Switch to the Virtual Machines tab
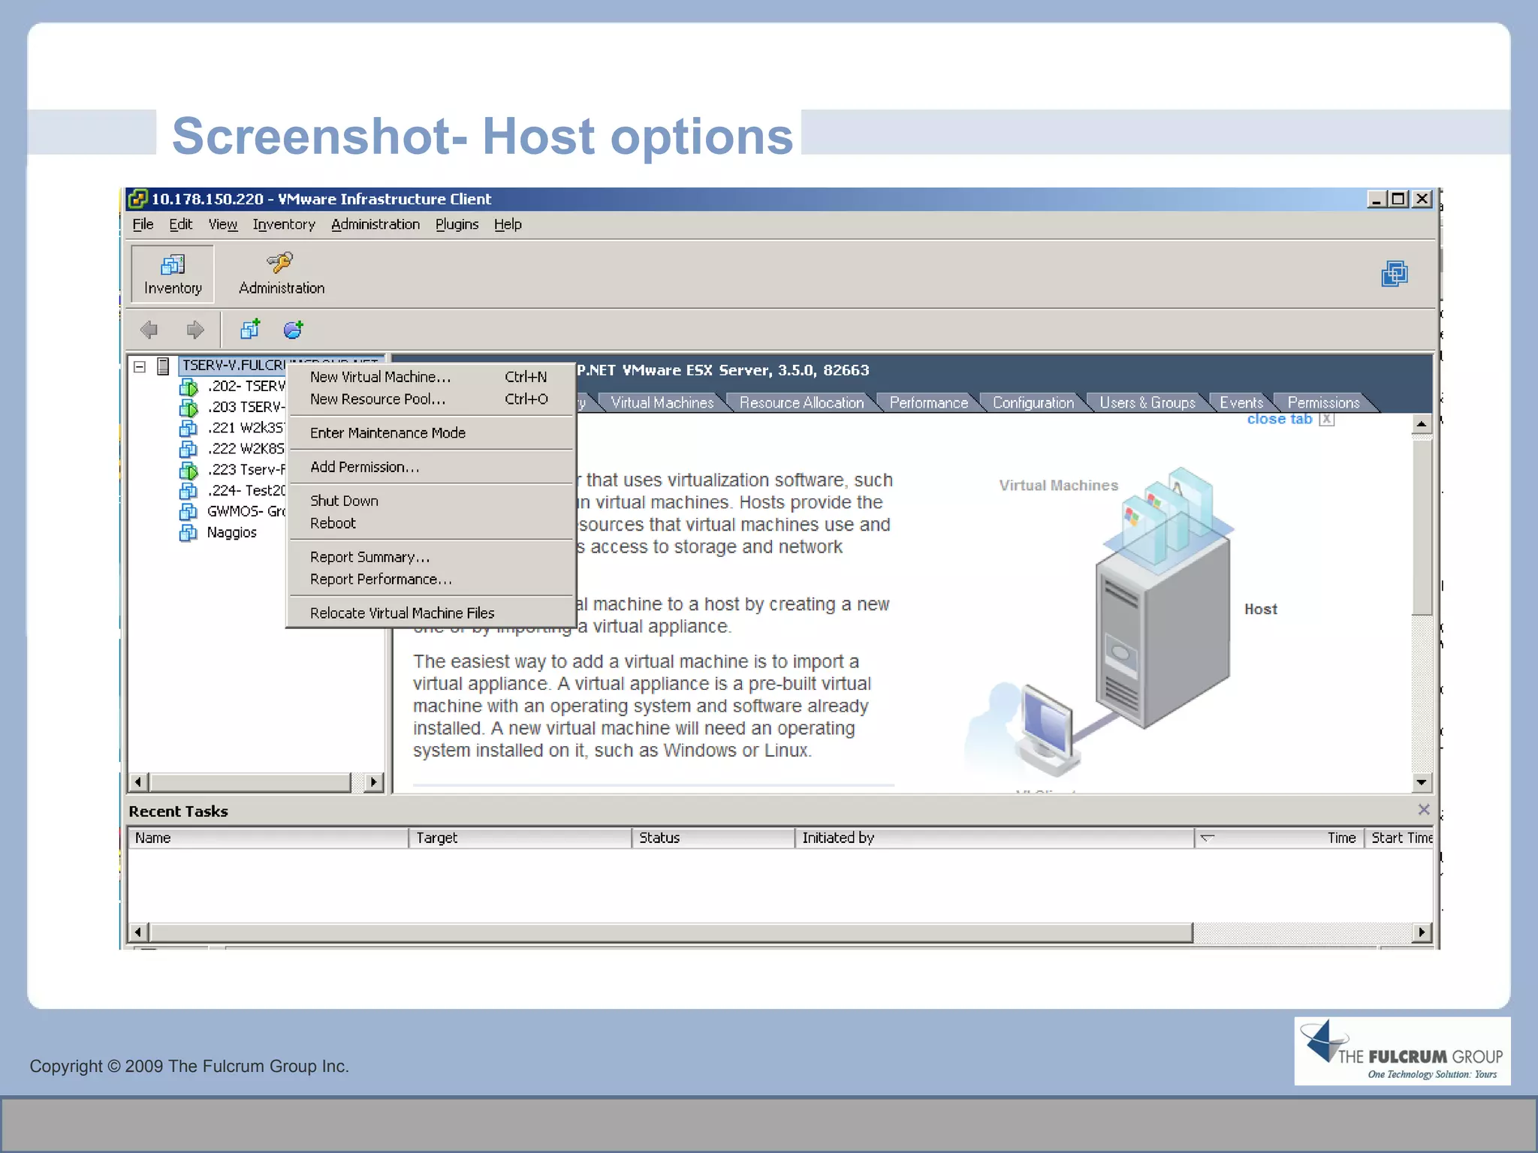The width and height of the screenshot is (1538, 1153). point(662,403)
